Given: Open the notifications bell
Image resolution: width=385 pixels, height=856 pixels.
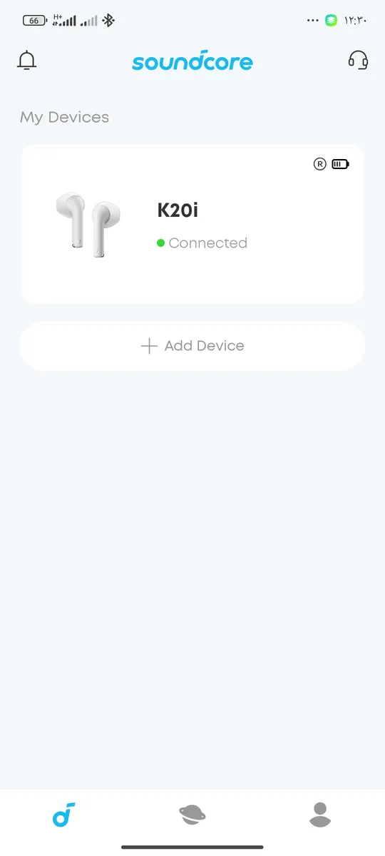Looking at the screenshot, I should (27, 61).
